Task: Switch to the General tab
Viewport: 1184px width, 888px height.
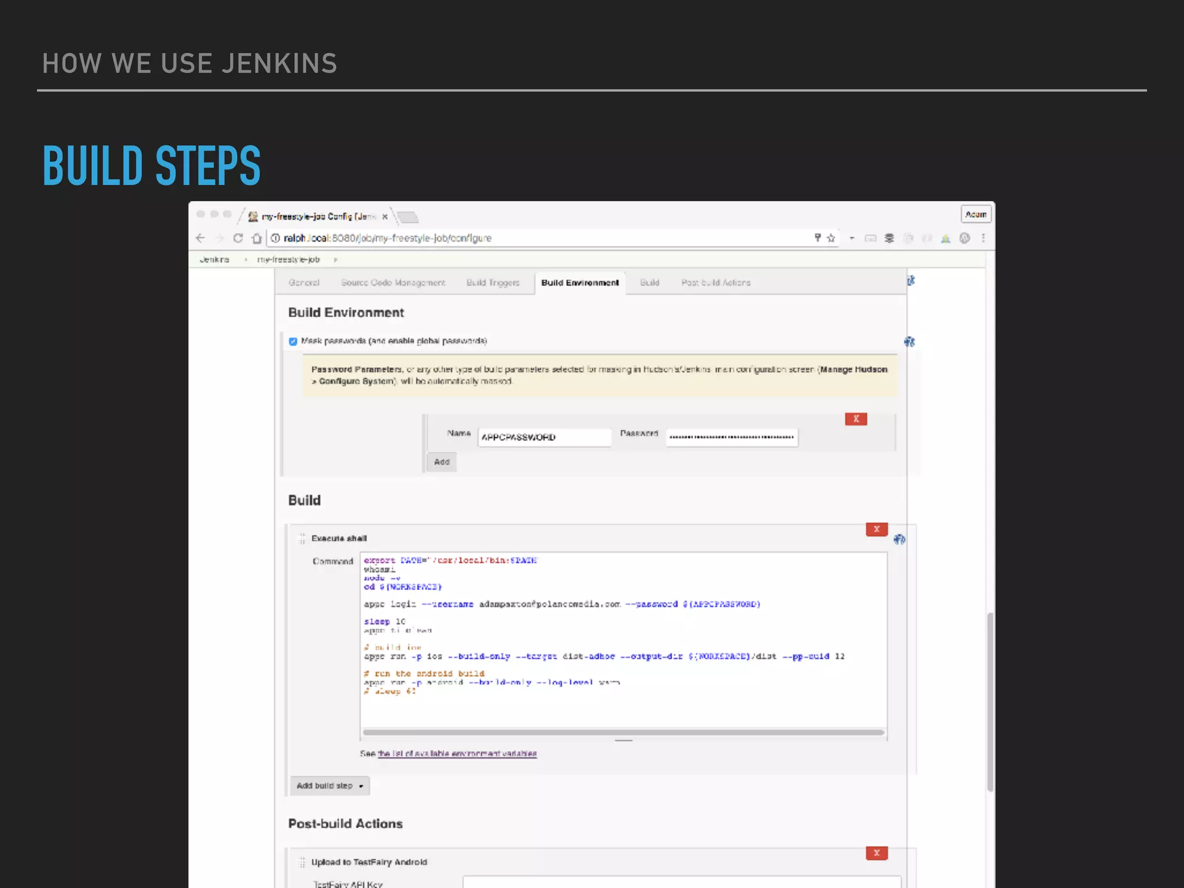Action: point(304,283)
